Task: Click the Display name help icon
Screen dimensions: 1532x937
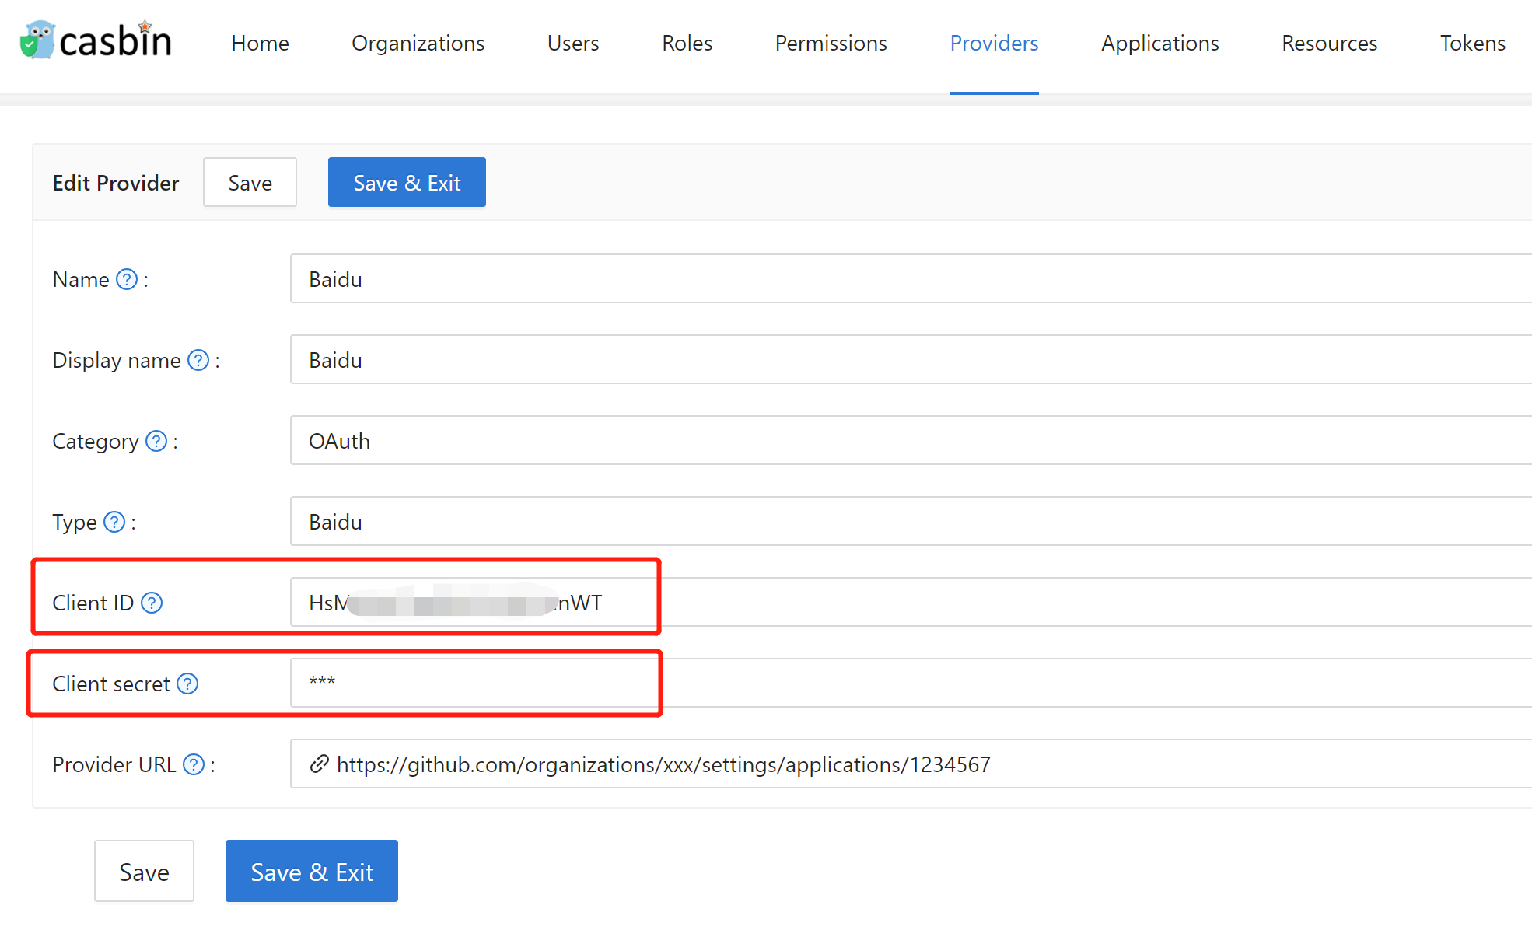Action: tap(198, 360)
